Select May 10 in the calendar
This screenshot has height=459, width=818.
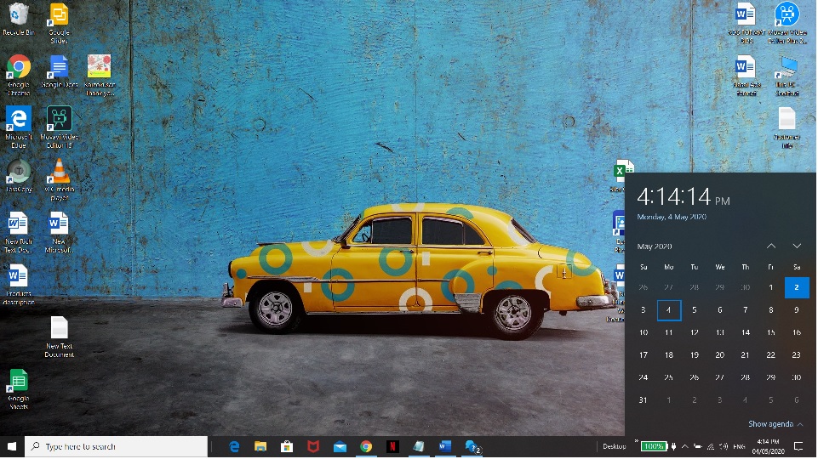coord(644,333)
